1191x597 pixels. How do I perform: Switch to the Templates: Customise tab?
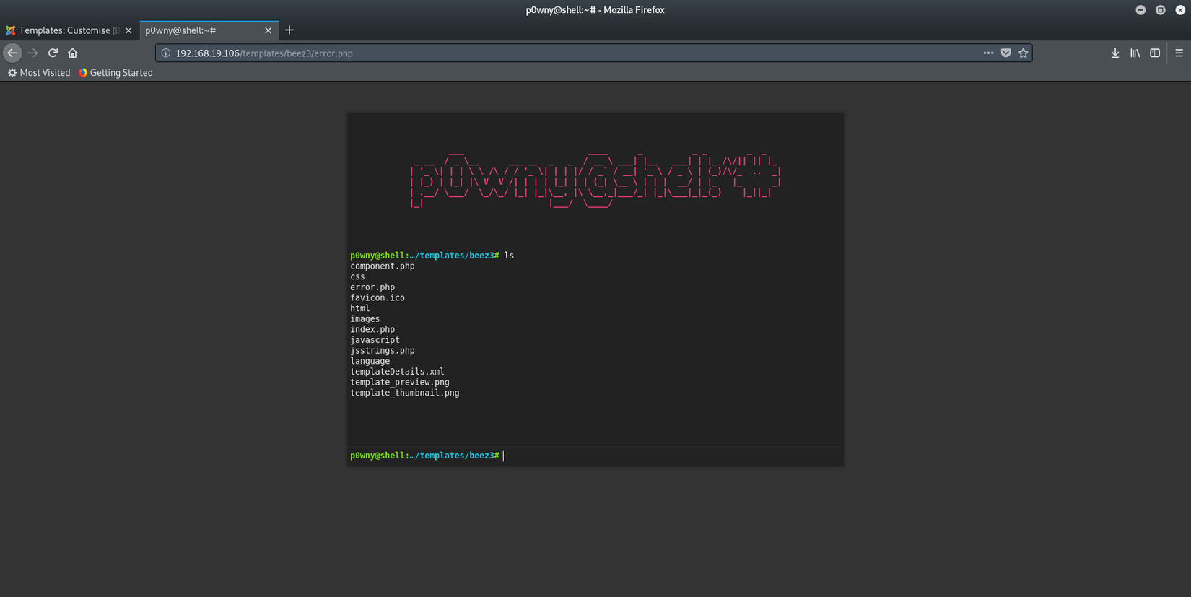tap(69, 30)
